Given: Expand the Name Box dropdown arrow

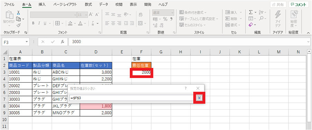Looking at the screenshot, I should pos(26,42).
